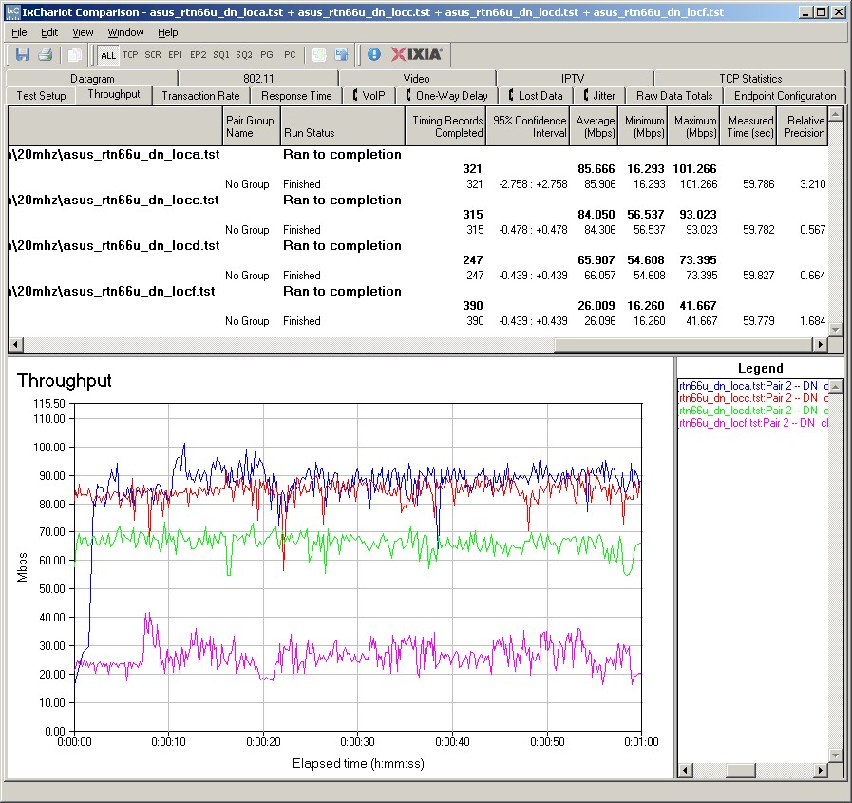Switch to the Datagram tab
Viewport: 852px width, 803px height.
click(92, 79)
